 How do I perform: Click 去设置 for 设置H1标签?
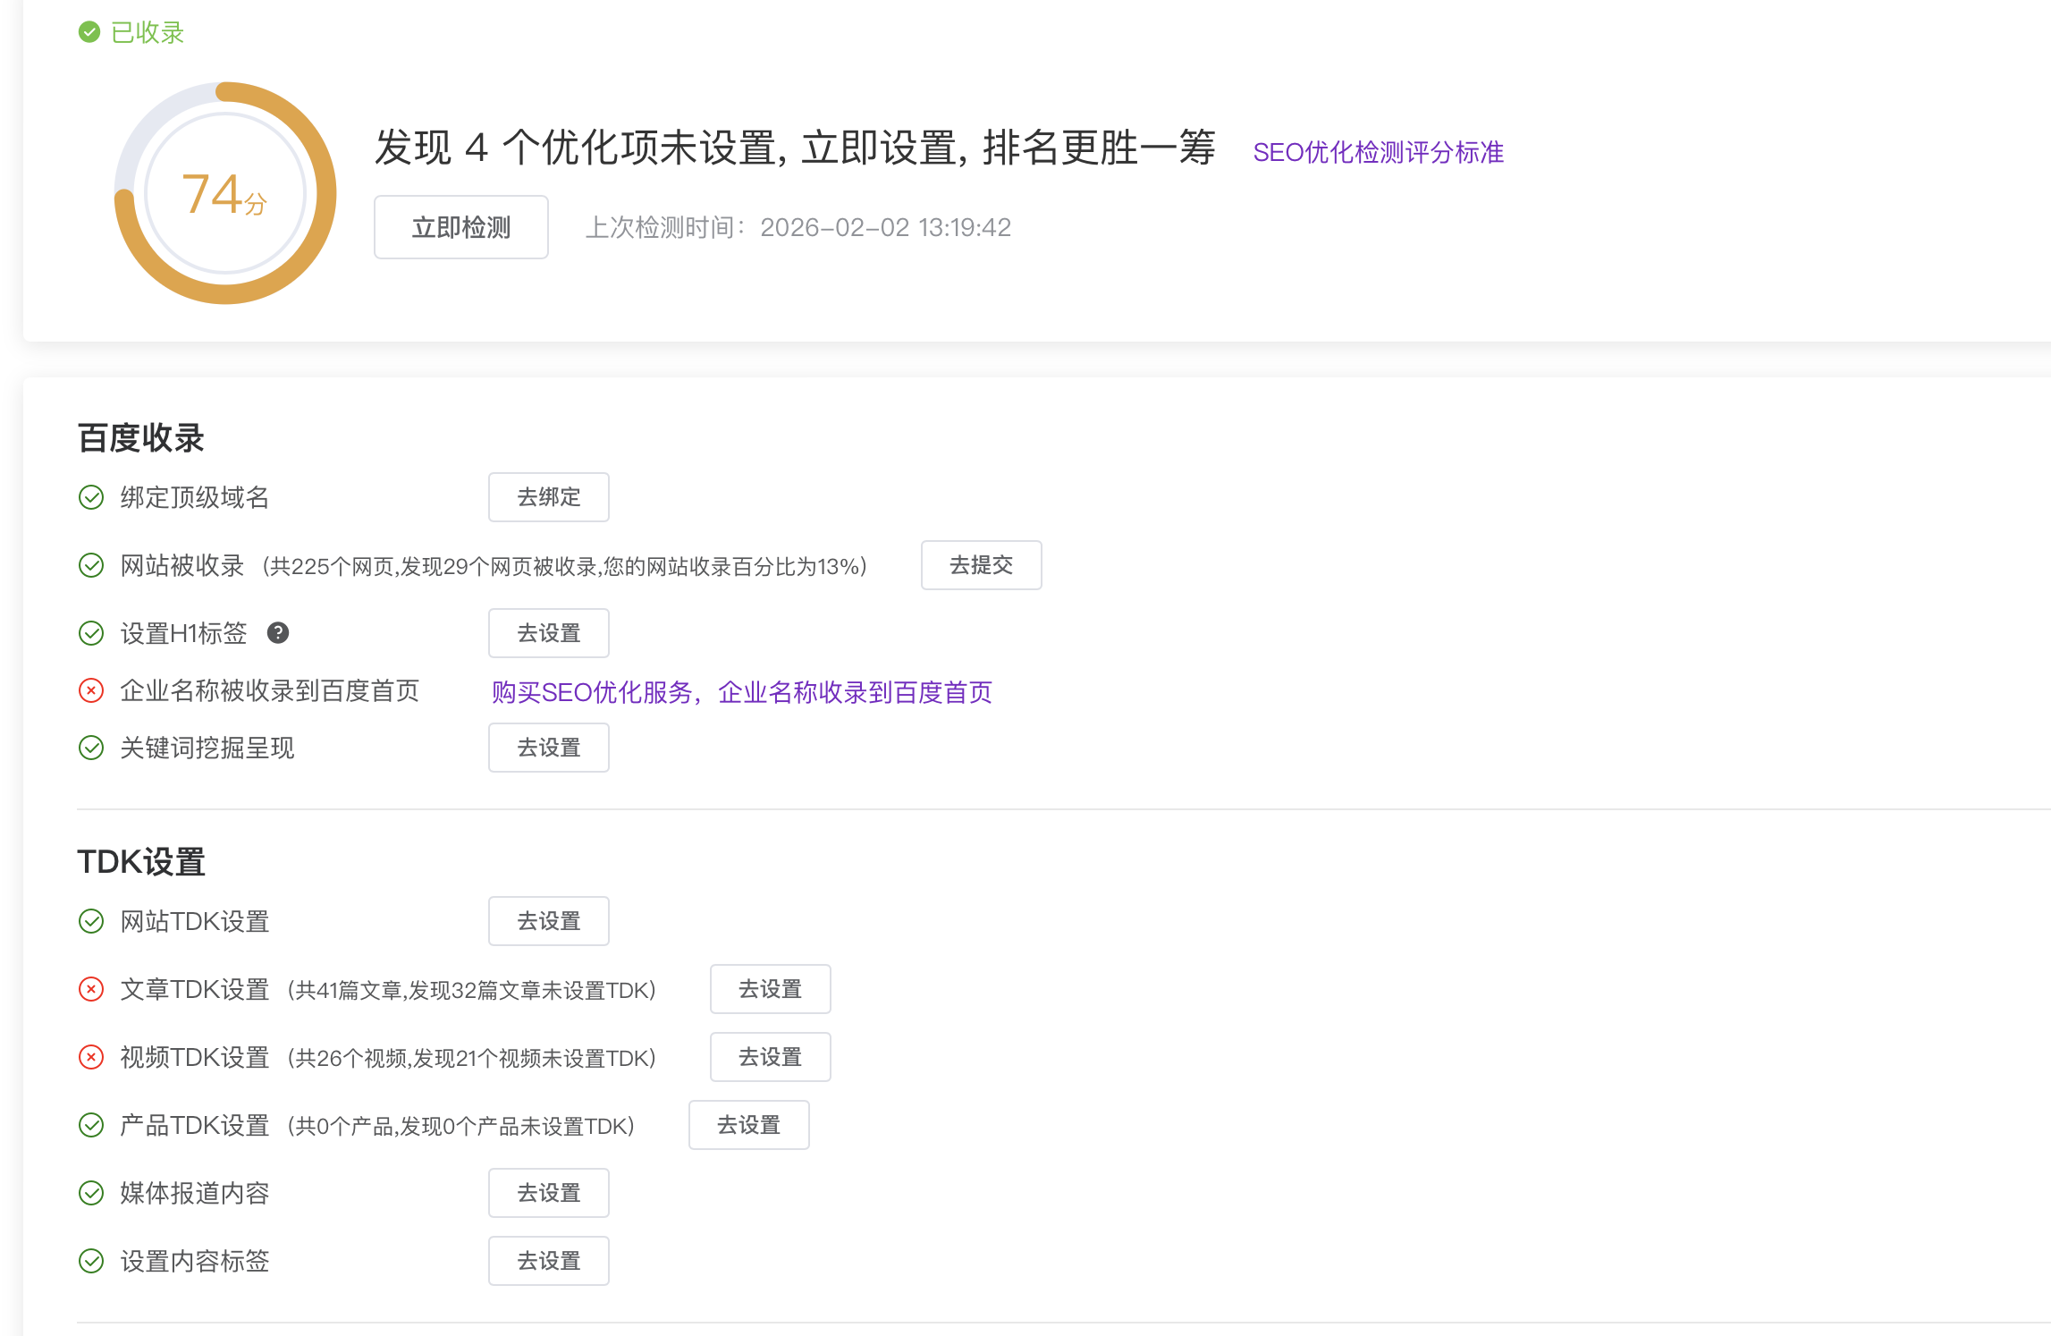pyautogui.click(x=549, y=633)
